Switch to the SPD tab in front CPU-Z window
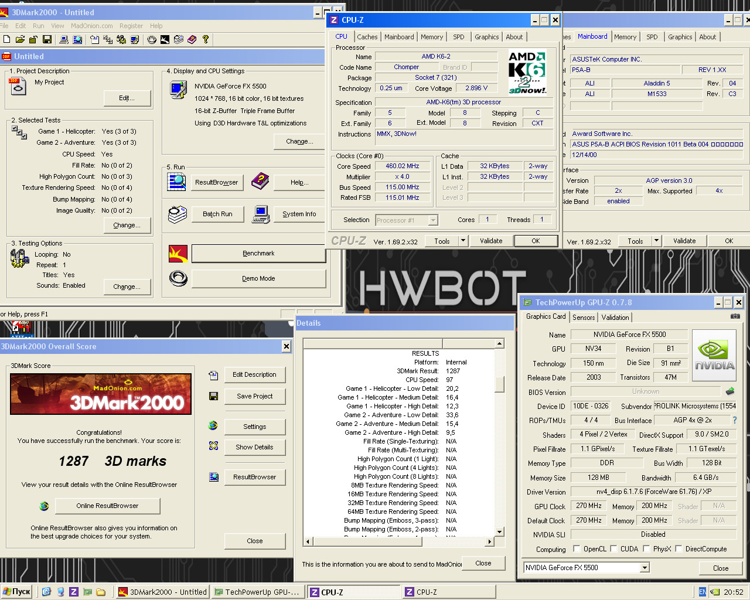Viewport: 750px width, 600px height. [459, 37]
